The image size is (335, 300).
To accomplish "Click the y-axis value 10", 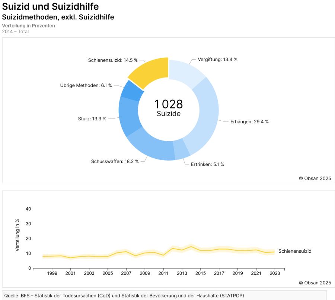I will (28, 253).
